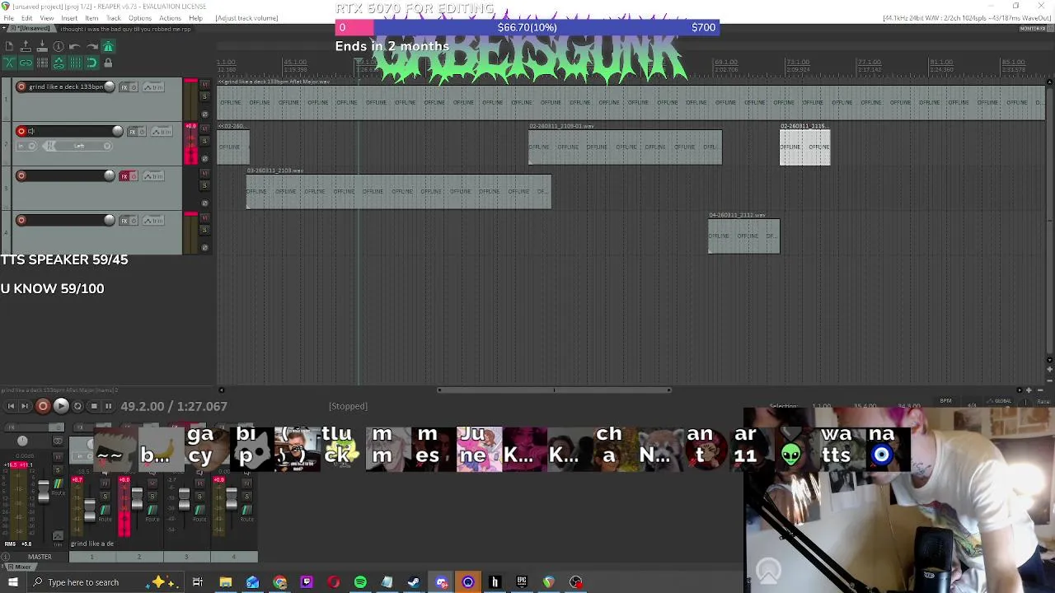
Task: Toggle snap magnet toolbar icon
Action: (91, 63)
